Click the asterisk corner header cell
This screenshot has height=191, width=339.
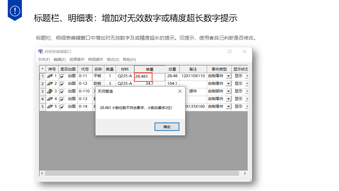(43, 69)
